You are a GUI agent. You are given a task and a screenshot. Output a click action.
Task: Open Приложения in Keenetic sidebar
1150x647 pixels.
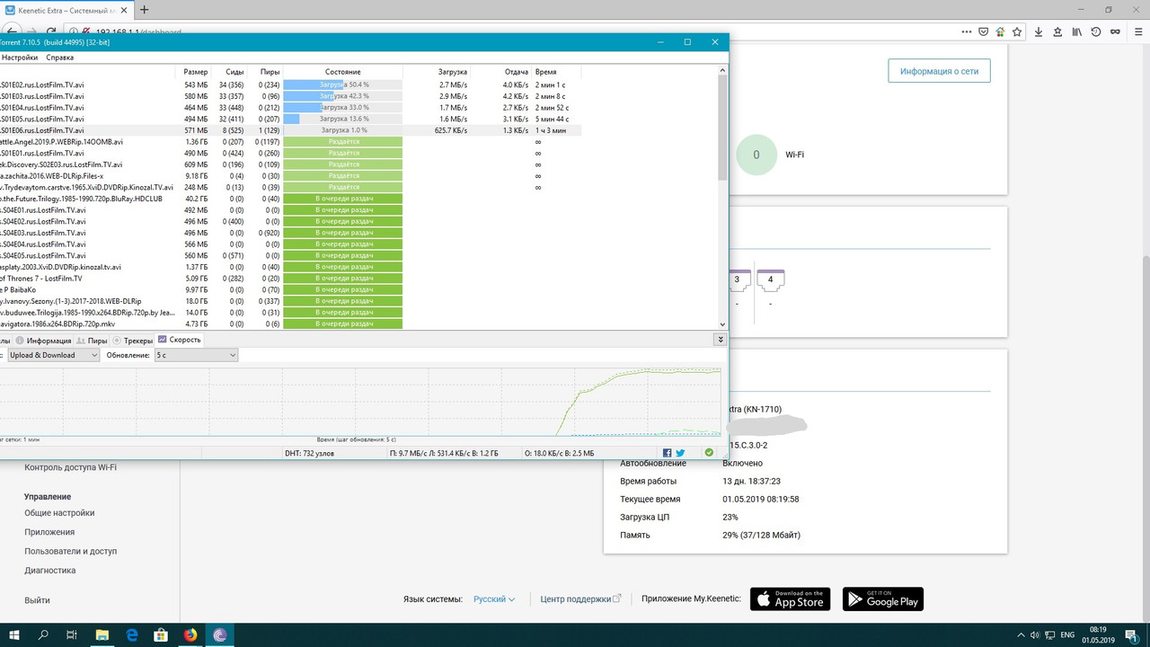pos(49,532)
